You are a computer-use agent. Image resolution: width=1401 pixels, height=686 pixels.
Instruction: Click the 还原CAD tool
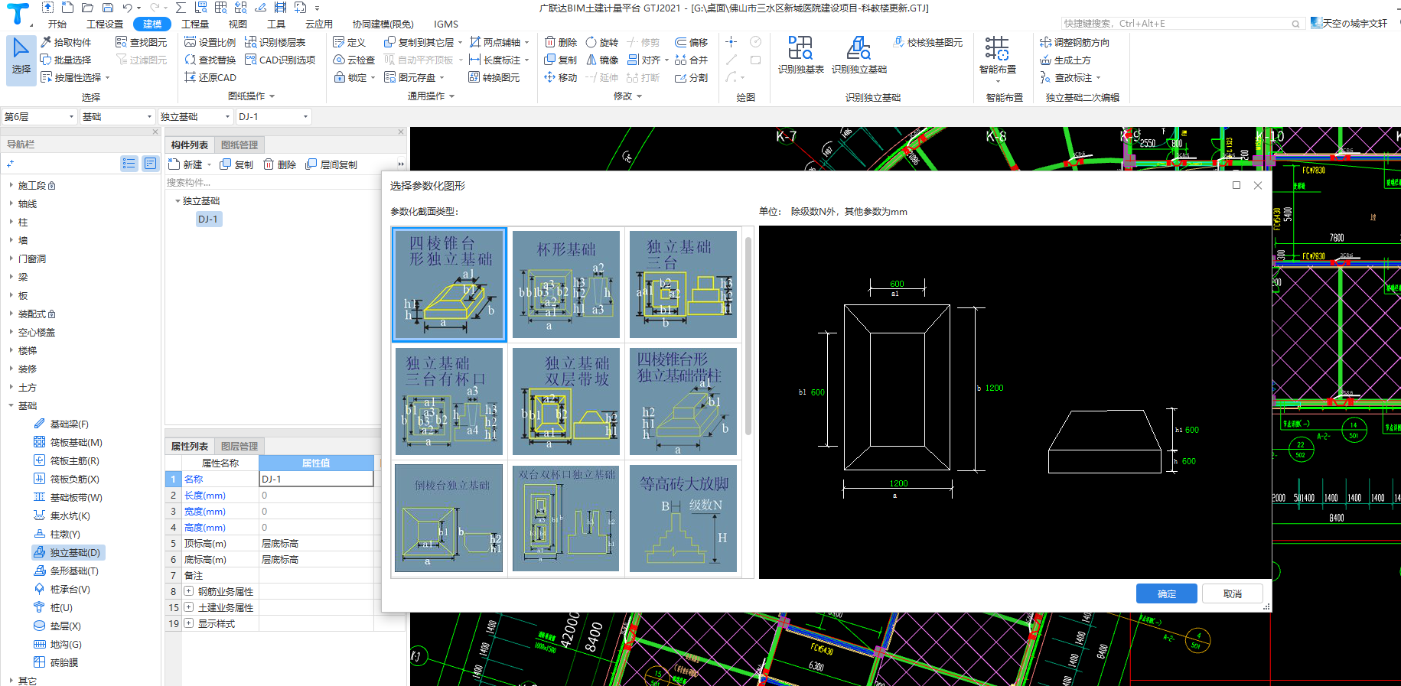(210, 77)
